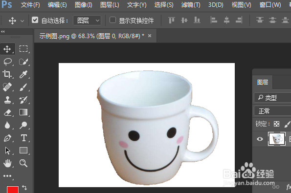Open the 视图(V) menu

pos(241,5)
